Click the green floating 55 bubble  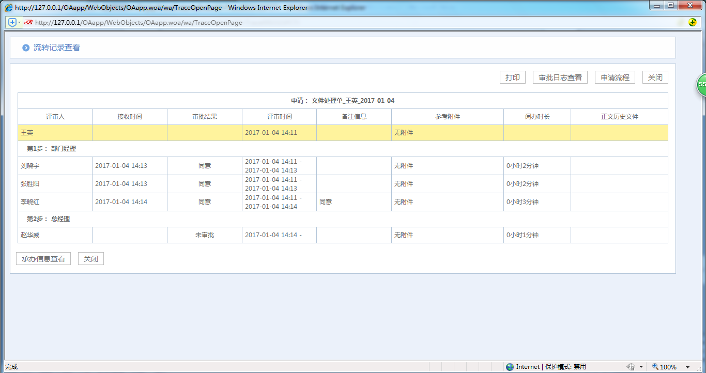[701, 84]
